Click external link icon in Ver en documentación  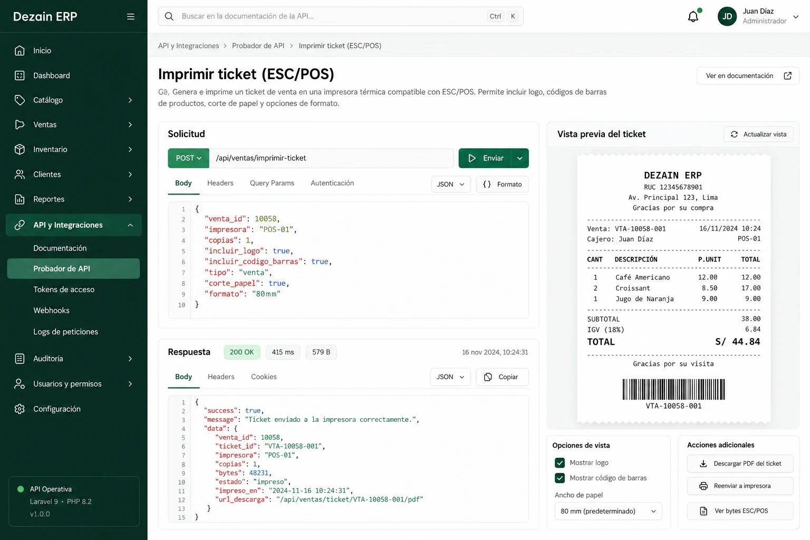pyautogui.click(x=787, y=76)
